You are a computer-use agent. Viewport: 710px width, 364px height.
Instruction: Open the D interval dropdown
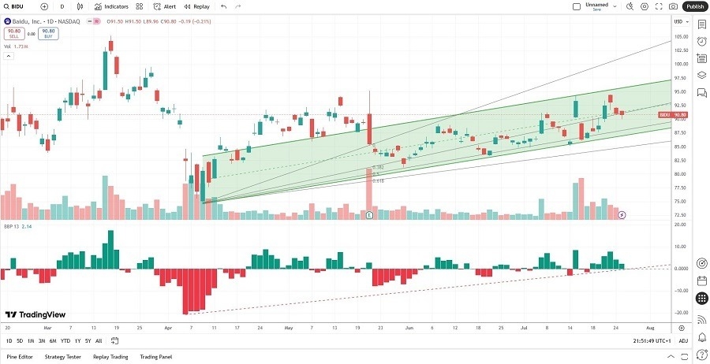[62, 6]
